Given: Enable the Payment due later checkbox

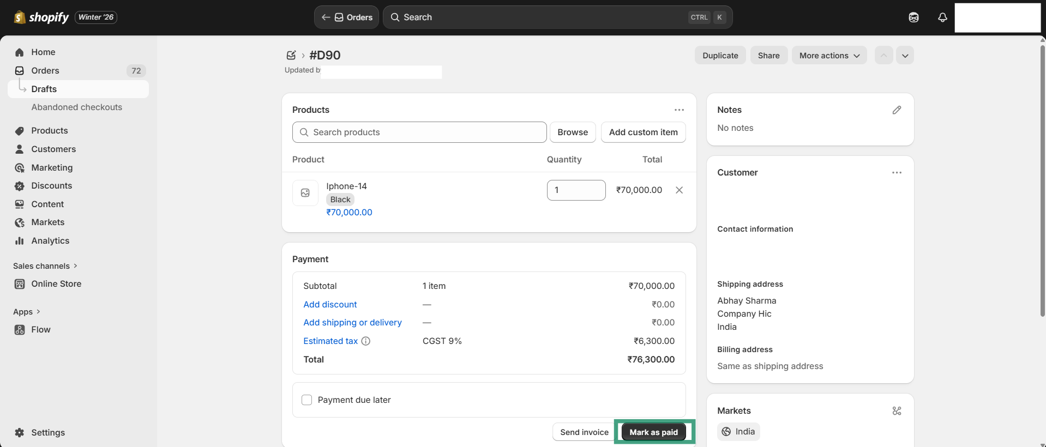Looking at the screenshot, I should click(307, 400).
